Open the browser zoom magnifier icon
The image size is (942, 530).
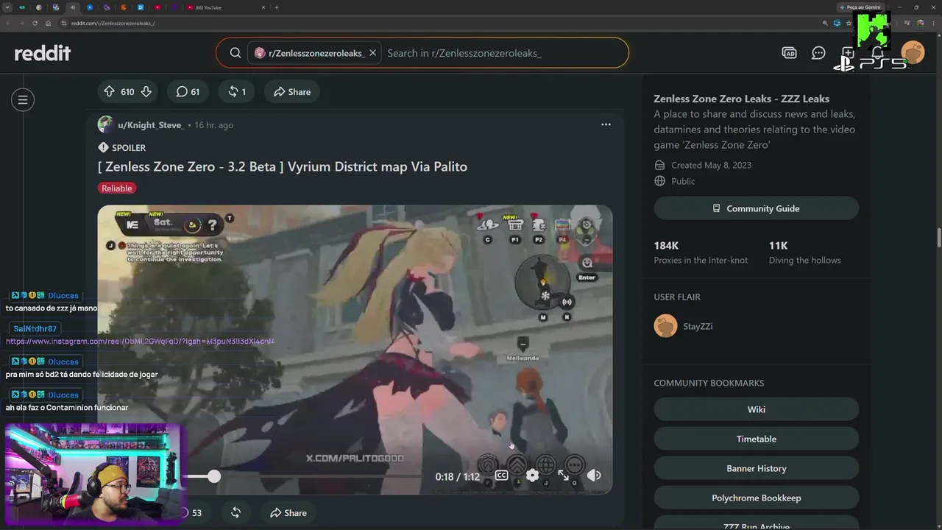(825, 23)
